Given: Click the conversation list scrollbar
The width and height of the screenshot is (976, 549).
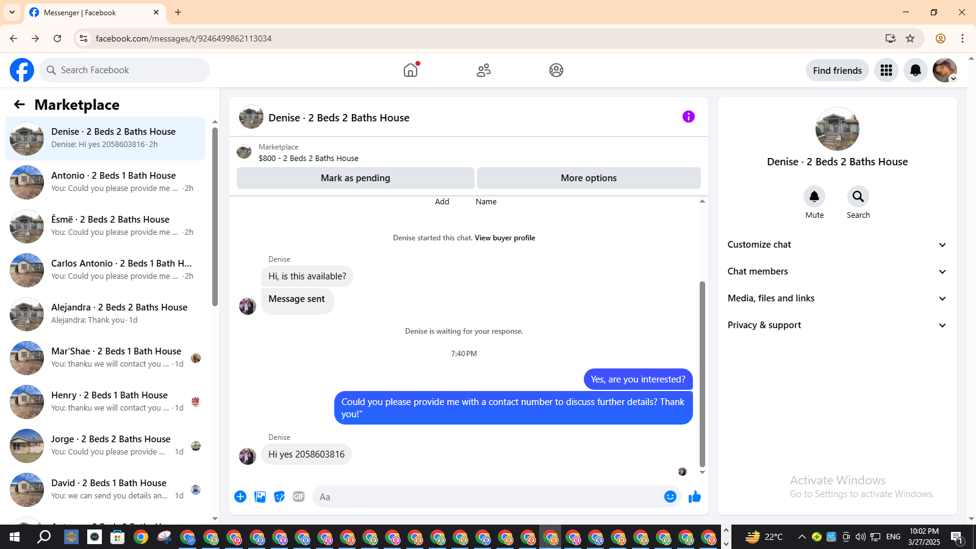Looking at the screenshot, I should (x=215, y=217).
